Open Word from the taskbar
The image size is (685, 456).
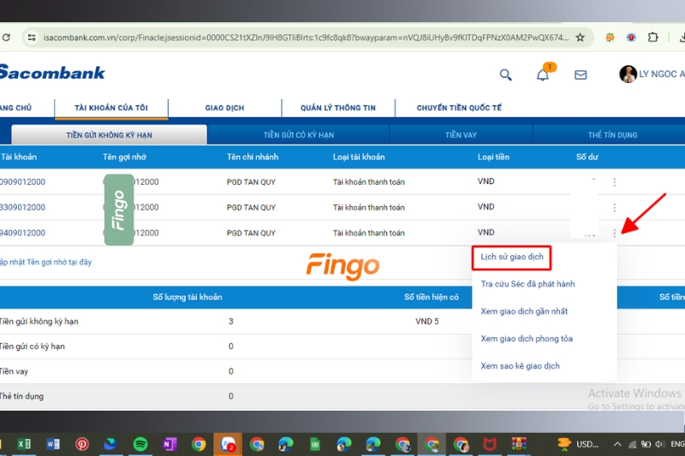pos(53,444)
